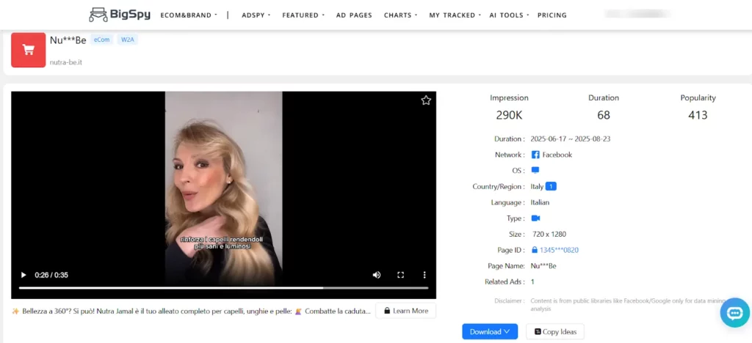Open the ADSPY dropdown menu
Image resolution: width=752 pixels, height=343 pixels.
click(x=256, y=15)
